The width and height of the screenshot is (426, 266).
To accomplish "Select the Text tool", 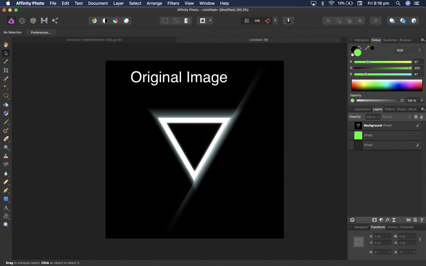I will [6, 208].
